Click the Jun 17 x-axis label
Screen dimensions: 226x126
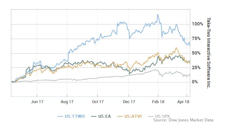pyautogui.click(x=37, y=102)
